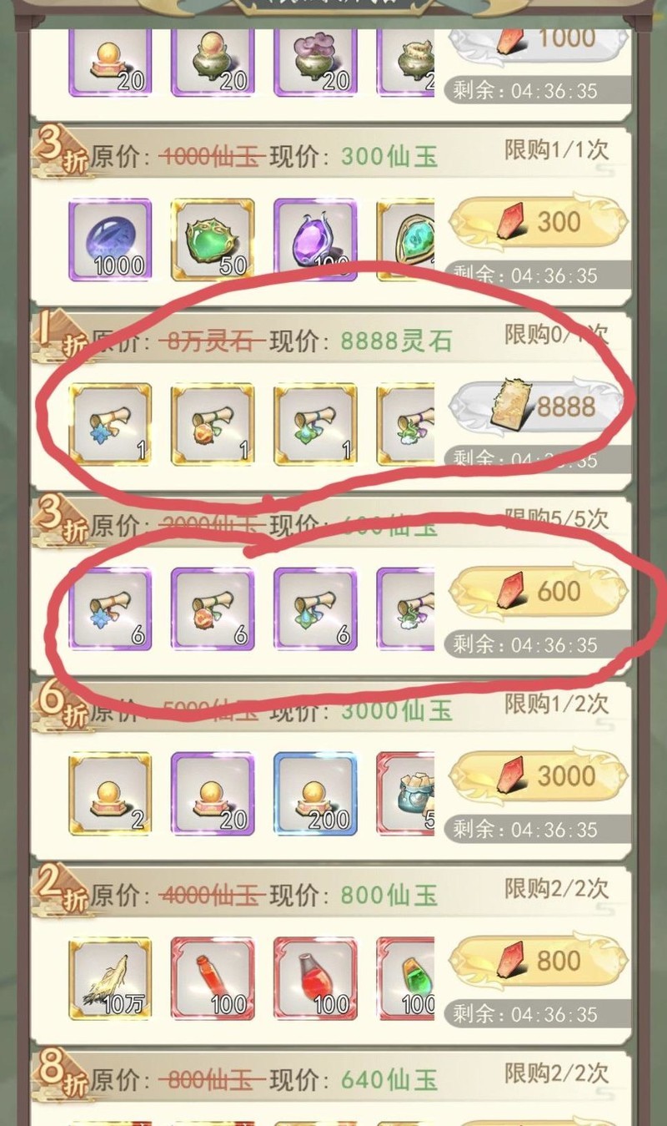Buy the bundle for 300 jade

point(537,222)
